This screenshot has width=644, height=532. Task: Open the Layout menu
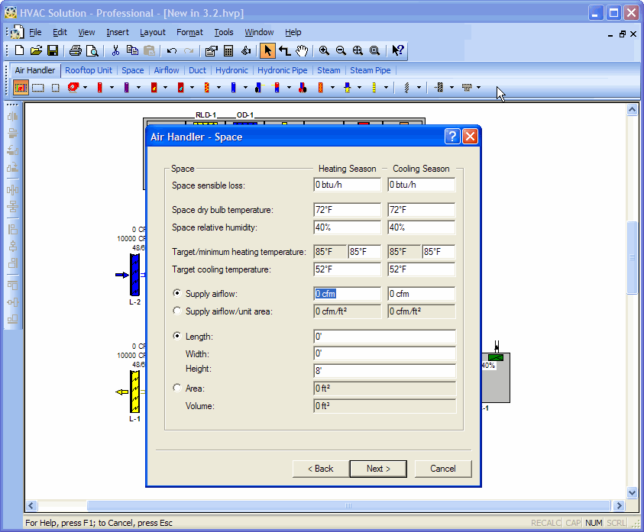pos(152,32)
